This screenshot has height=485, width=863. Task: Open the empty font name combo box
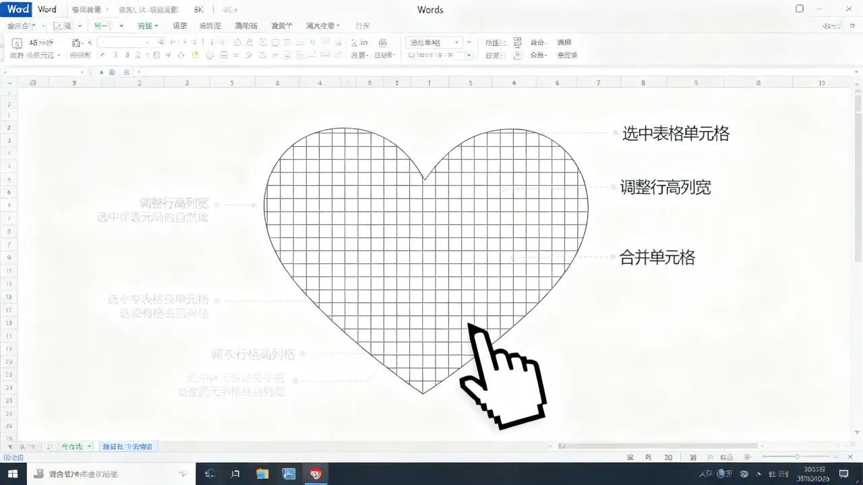coord(131,42)
